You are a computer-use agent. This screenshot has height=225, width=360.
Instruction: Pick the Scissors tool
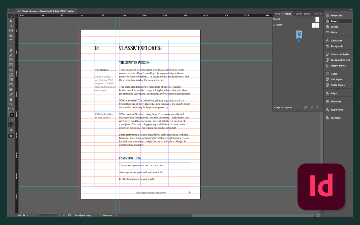click(x=11, y=70)
